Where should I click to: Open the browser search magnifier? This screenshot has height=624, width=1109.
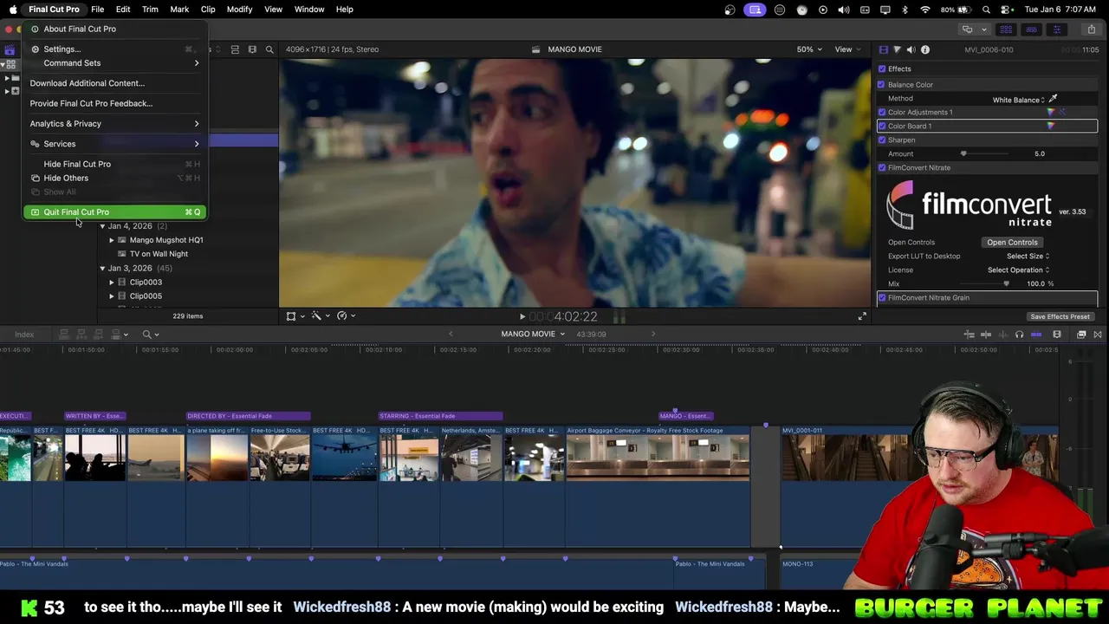tap(269, 49)
